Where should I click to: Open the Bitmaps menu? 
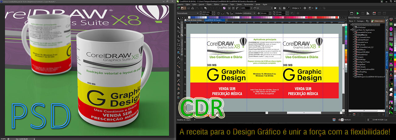[x=224, y=4]
